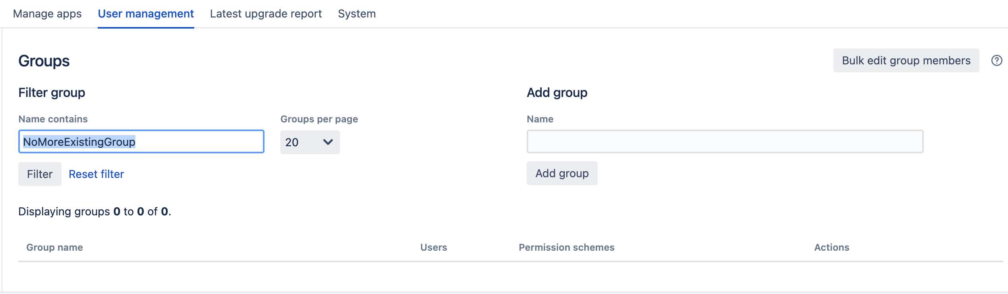Click the Reset filter link

[96, 174]
